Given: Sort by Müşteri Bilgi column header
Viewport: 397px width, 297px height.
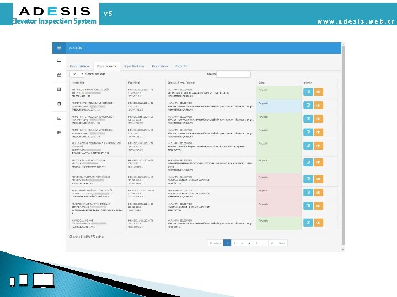Looking at the screenshot, I should [98, 82].
